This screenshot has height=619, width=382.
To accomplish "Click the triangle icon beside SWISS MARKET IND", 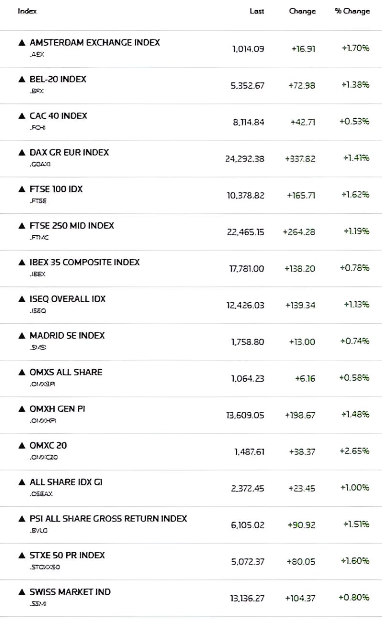I will tap(21, 592).
